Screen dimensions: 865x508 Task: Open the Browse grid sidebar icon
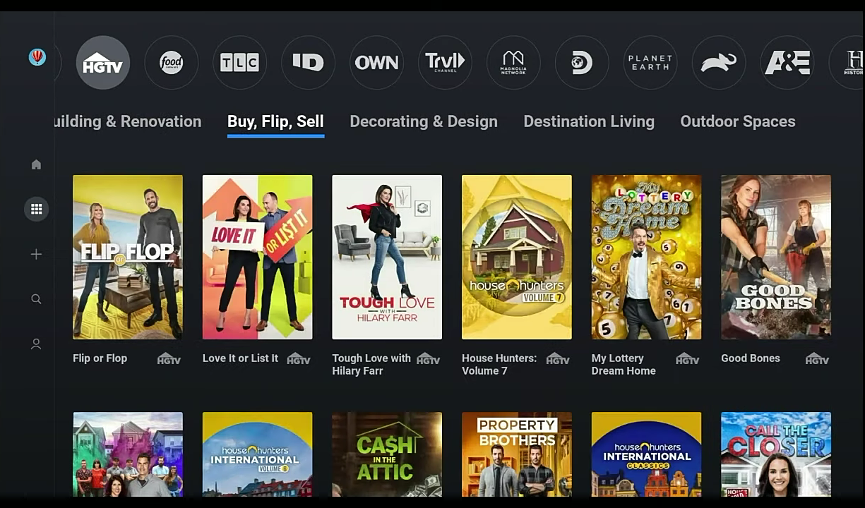[x=36, y=209]
